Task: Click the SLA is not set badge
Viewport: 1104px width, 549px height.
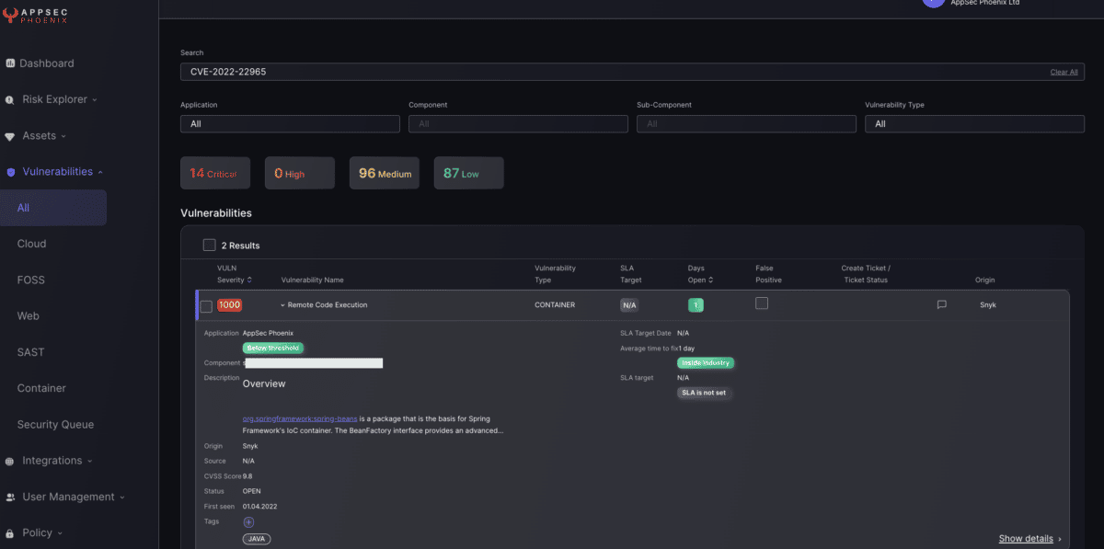Action: pos(706,393)
